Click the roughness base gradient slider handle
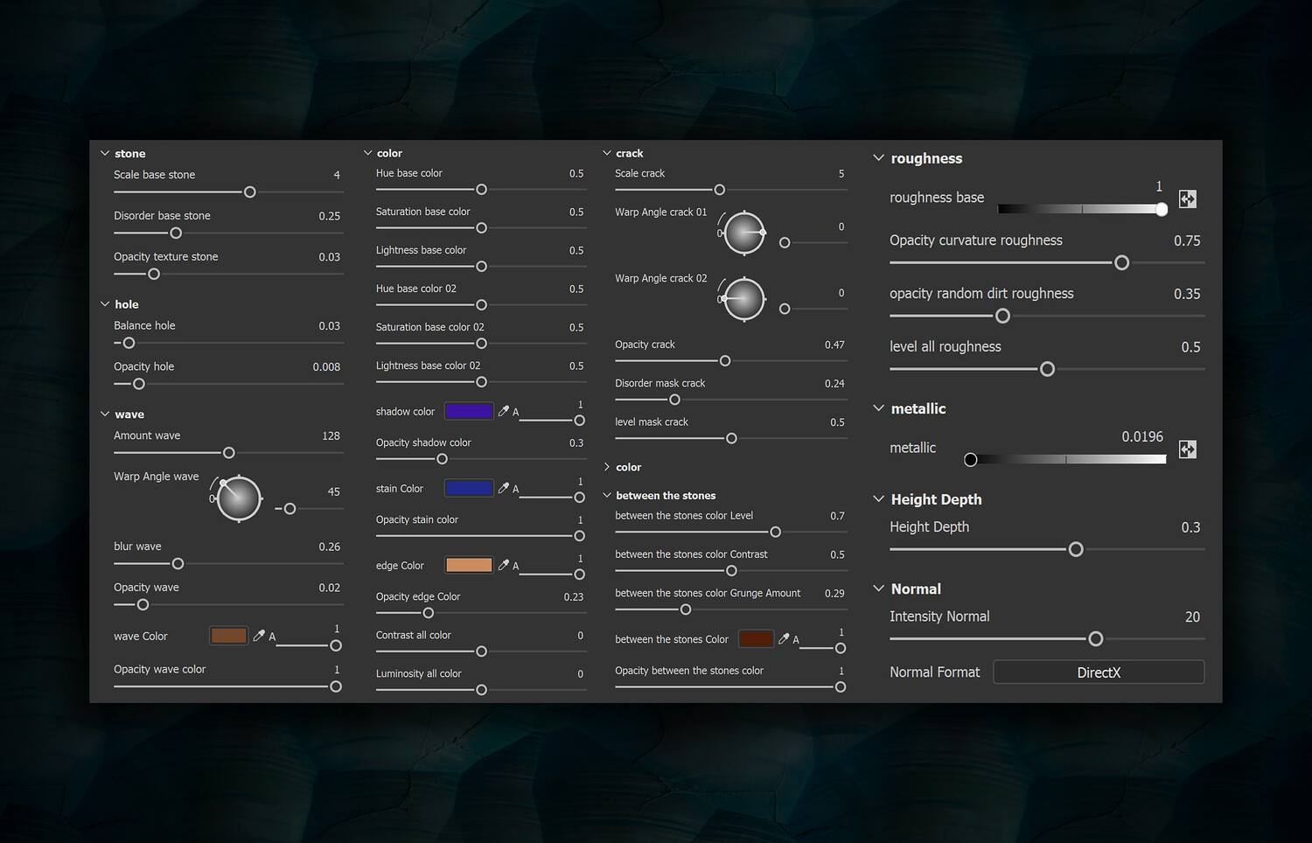1312x843 pixels. click(1162, 210)
